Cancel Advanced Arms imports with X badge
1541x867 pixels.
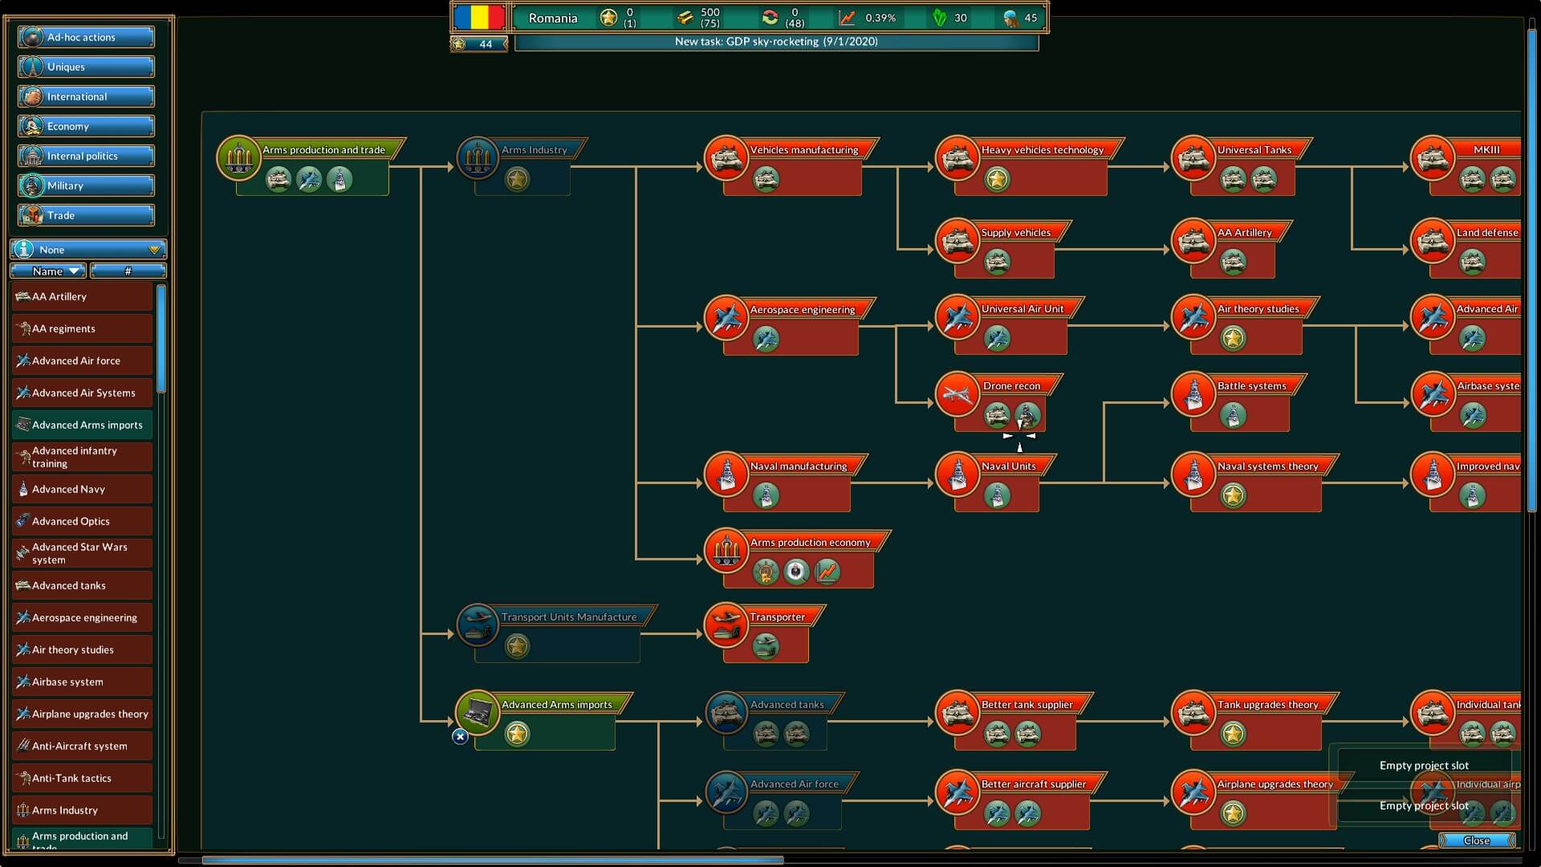(x=460, y=736)
